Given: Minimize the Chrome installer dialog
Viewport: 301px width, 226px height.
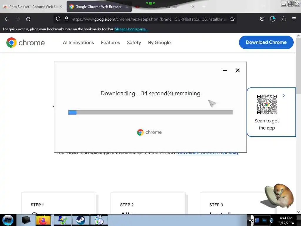Looking at the screenshot, I should [225, 70].
